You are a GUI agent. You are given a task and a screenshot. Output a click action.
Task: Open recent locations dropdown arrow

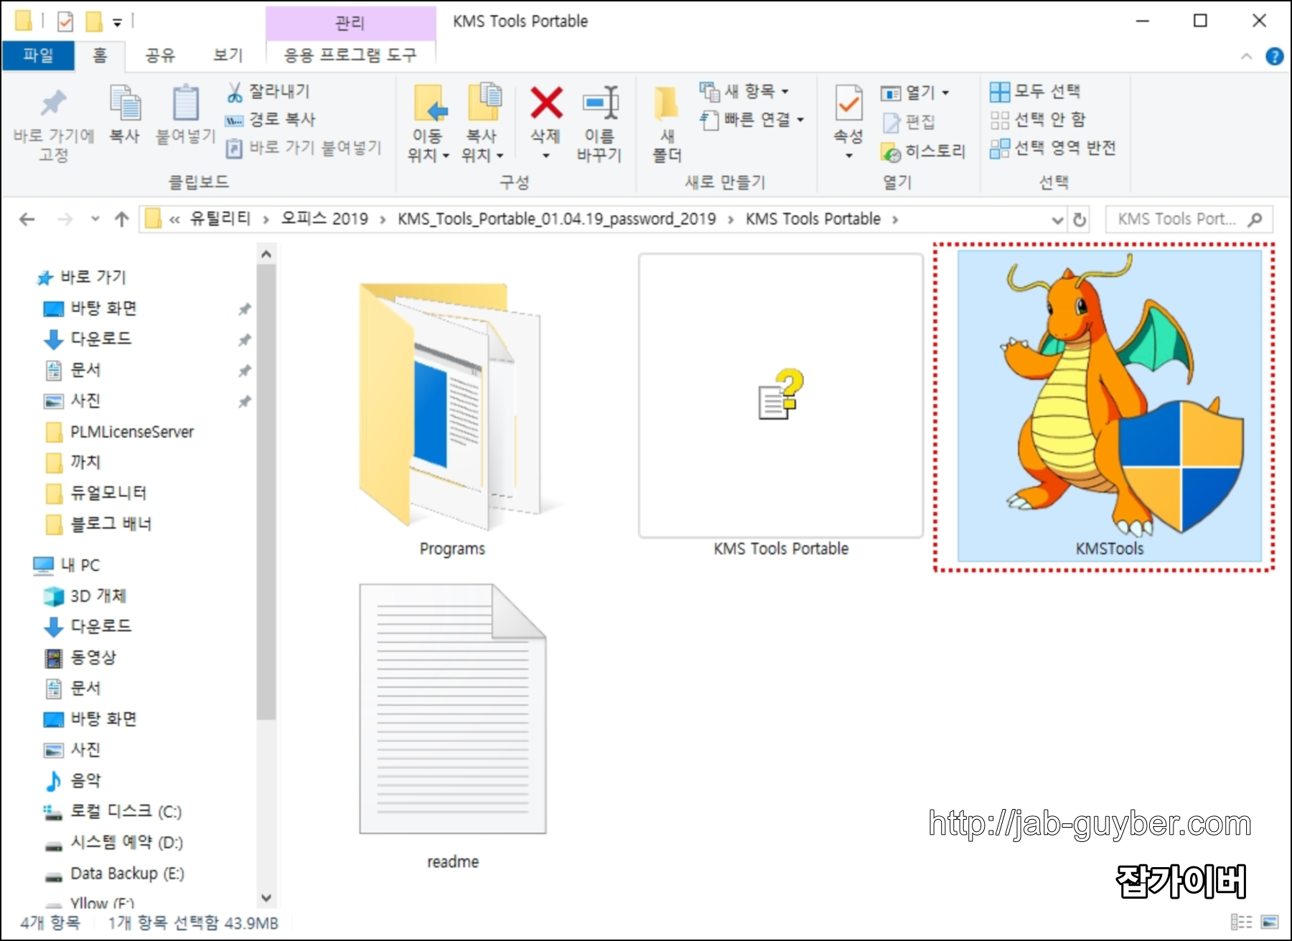pos(95,219)
